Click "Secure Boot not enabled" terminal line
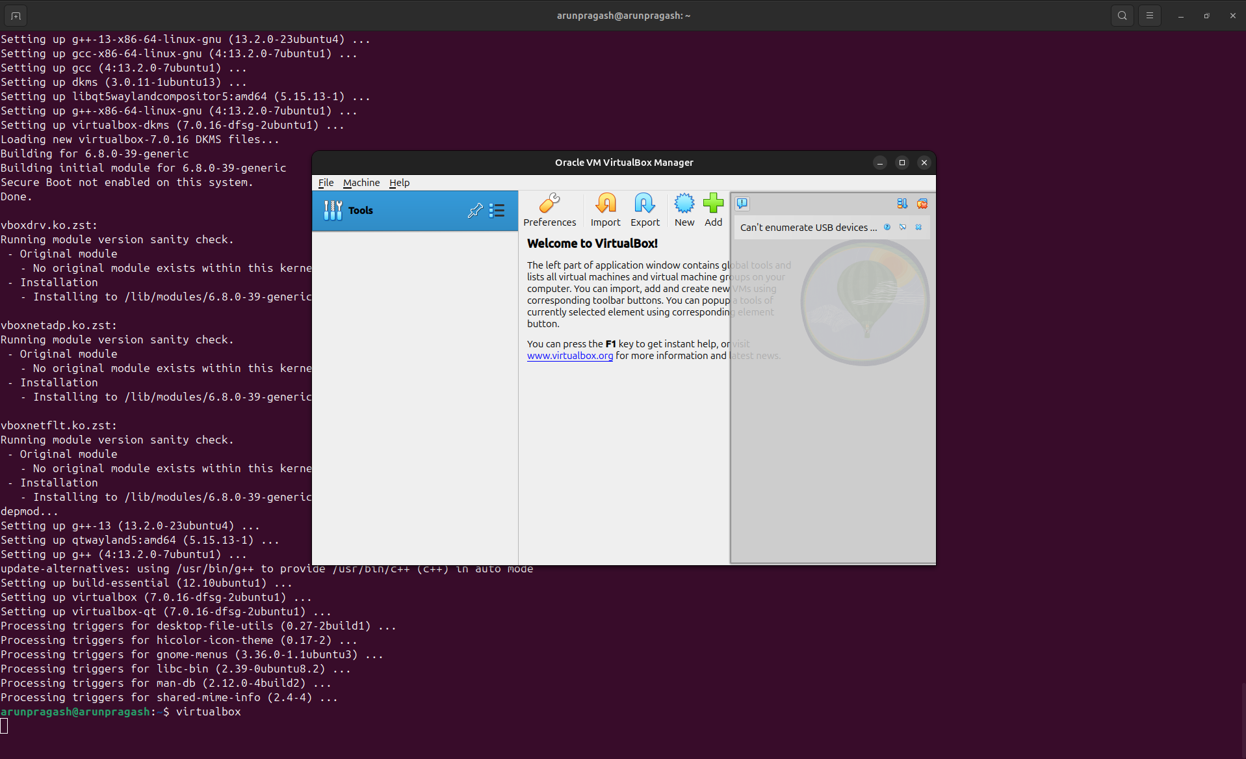The height and width of the screenshot is (759, 1246). pyautogui.click(x=127, y=182)
